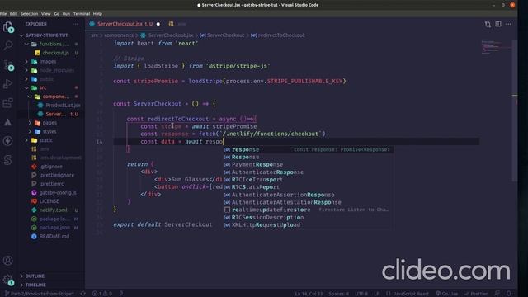This screenshot has width=528, height=297.
Task: Open README.md in the explorer
Action: point(54,237)
